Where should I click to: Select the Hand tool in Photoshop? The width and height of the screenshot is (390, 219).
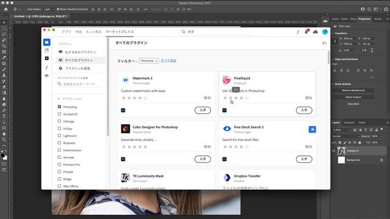click(4, 134)
